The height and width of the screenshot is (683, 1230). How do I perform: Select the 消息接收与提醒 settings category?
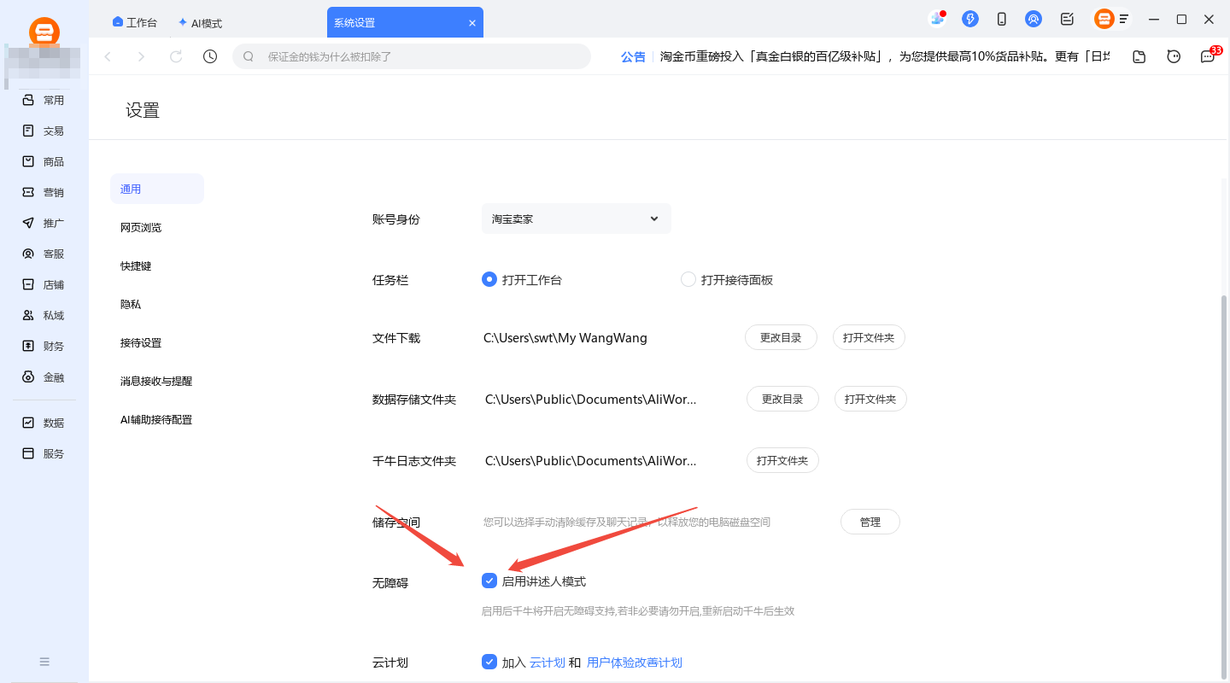pyautogui.click(x=157, y=381)
